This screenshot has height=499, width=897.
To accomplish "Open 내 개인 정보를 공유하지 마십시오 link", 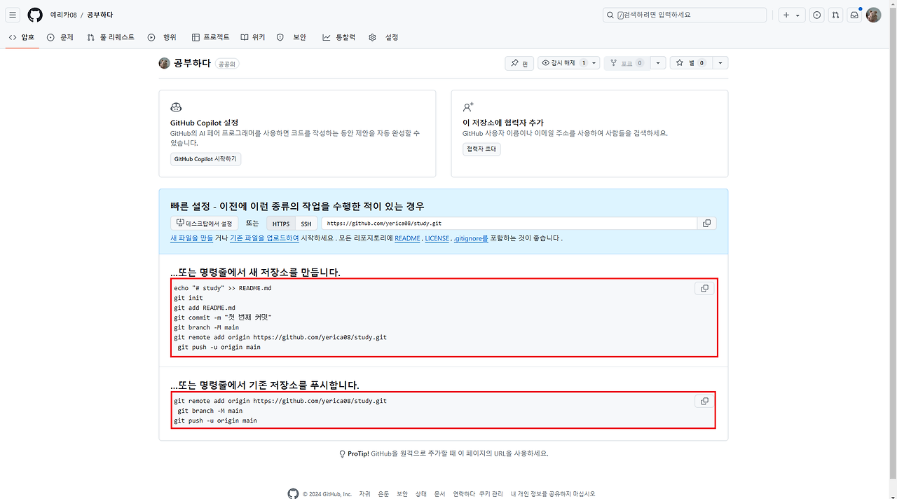I will coord(553,494).
